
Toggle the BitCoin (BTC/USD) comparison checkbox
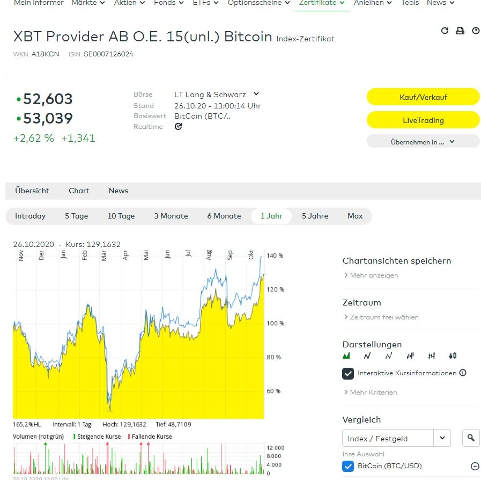[348, 466]
